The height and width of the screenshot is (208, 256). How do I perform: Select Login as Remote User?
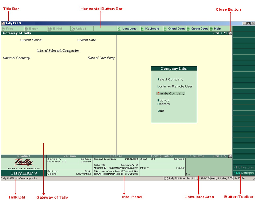click(x=175, y=87)
